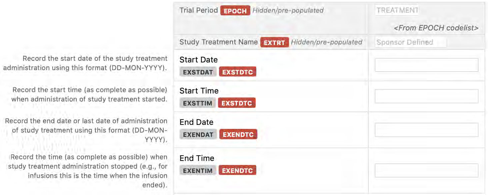Click the From EPOCH codelist note
Screen dimensions: 488x195
[436, 28]
